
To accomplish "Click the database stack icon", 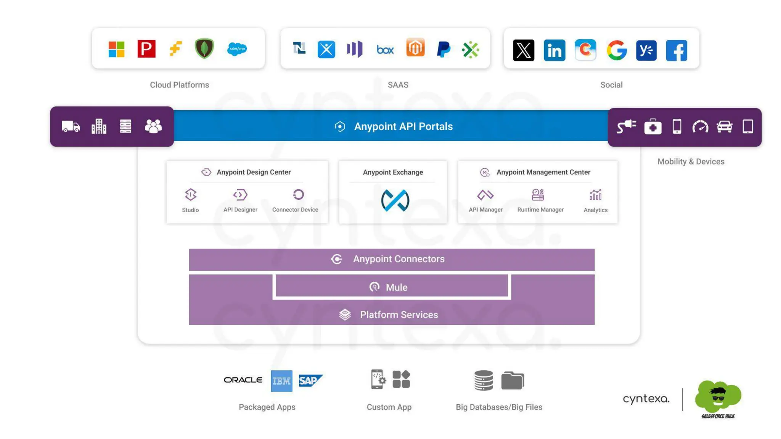I will [484, 380].
